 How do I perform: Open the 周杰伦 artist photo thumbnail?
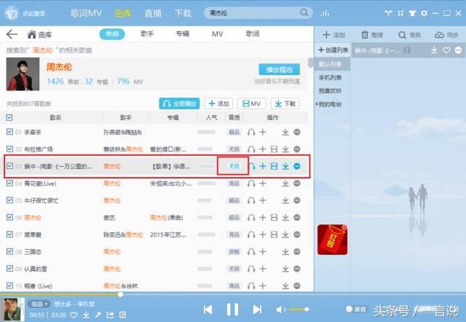(x=23, y=74)
